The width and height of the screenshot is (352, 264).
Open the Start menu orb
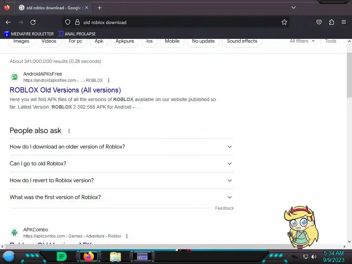[x=9, y=257]
